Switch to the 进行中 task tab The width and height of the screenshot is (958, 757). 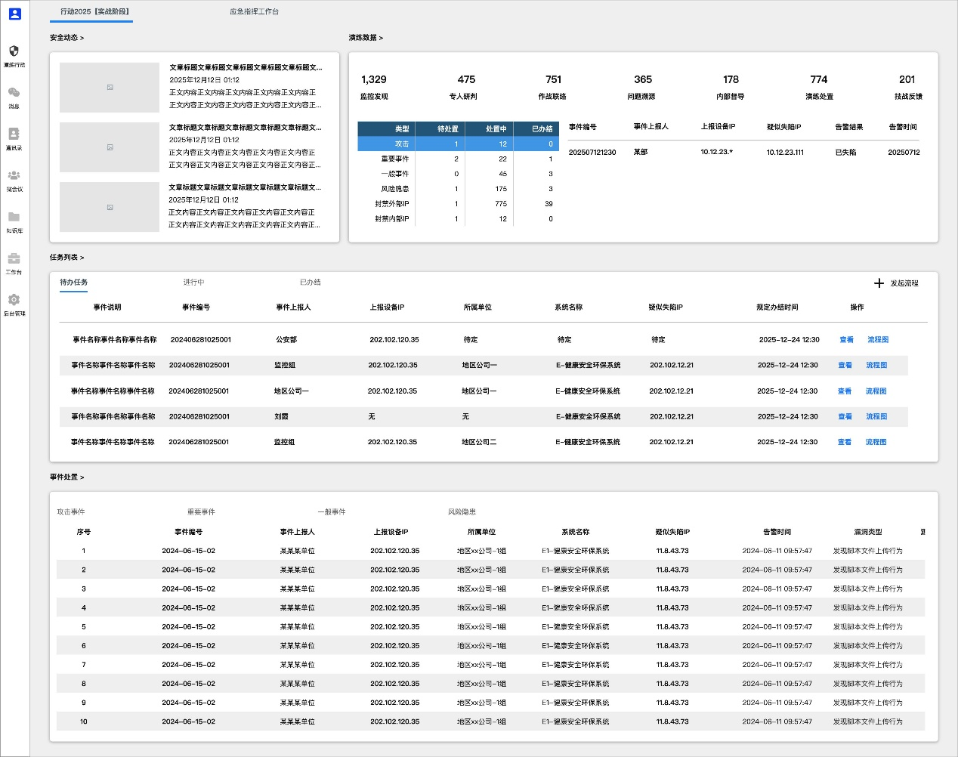[193, 283]
